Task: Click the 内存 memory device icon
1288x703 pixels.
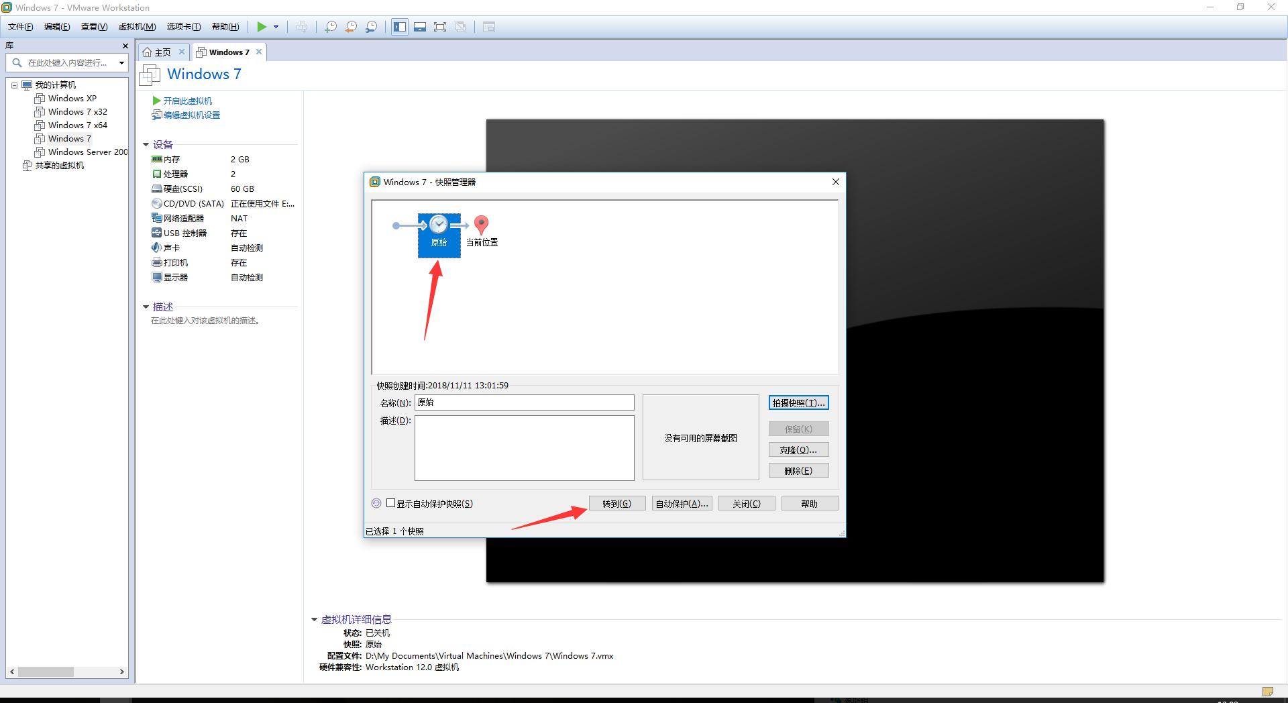Action: (157, 159)
